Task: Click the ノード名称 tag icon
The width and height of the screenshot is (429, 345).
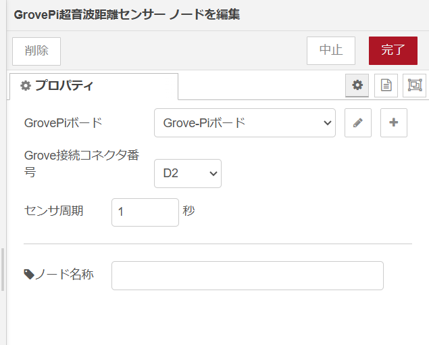Action: click(x=29, y=274)
